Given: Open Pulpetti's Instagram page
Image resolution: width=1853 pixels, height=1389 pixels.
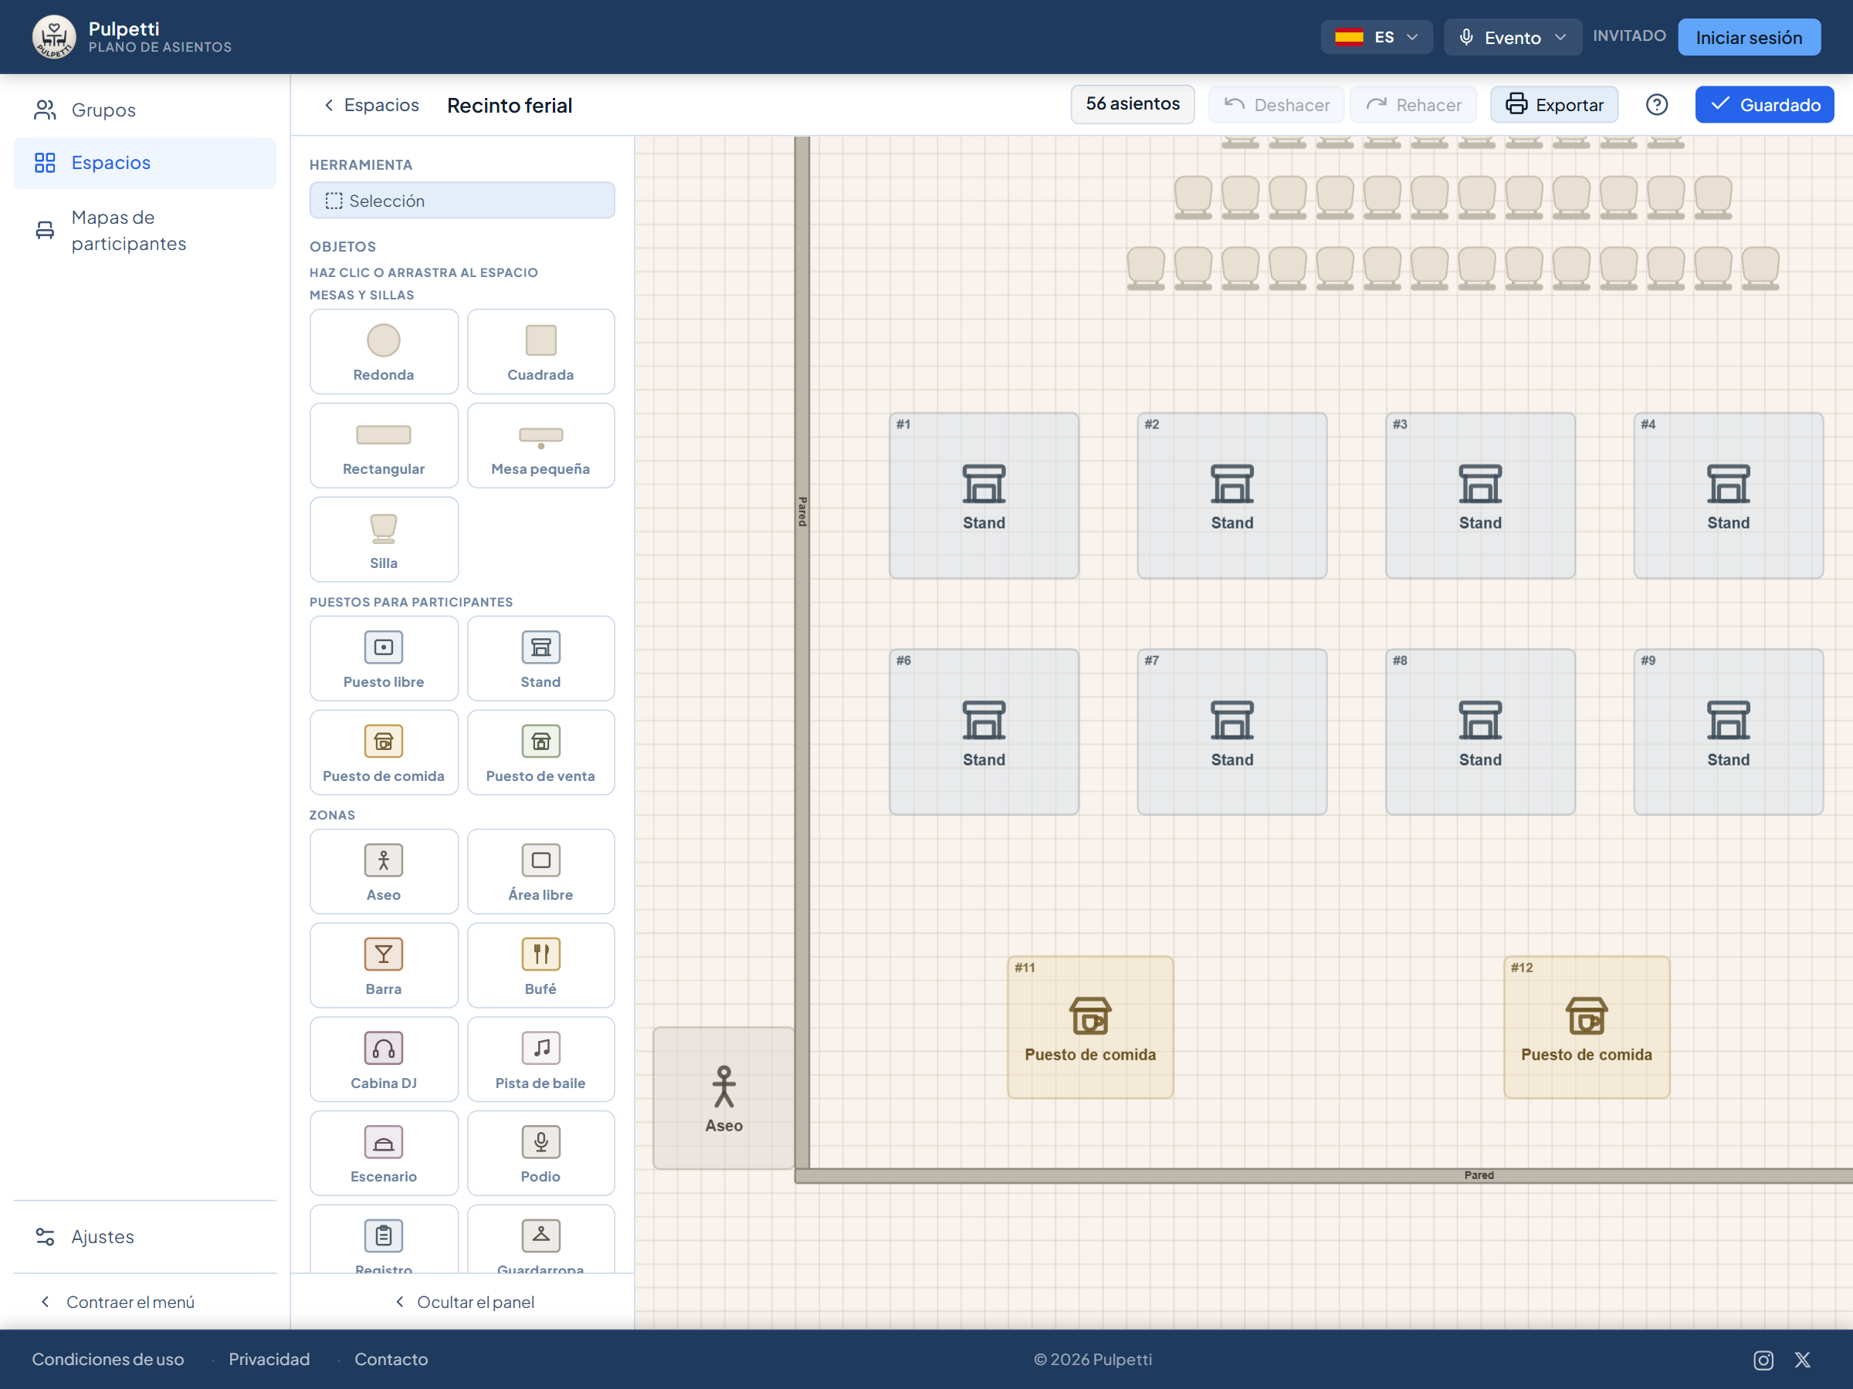Looking at the screenshot, I should 1763,1360.
